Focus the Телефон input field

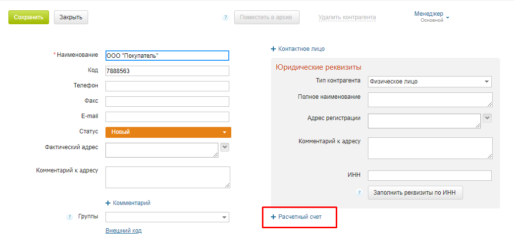click(167, 86)
